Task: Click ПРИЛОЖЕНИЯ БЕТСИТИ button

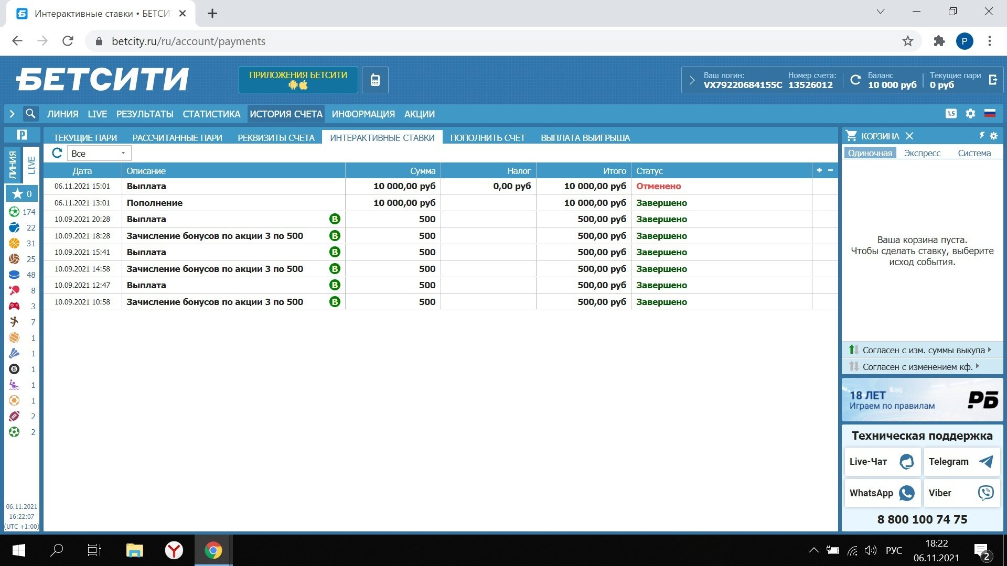Action: [298, 80]
